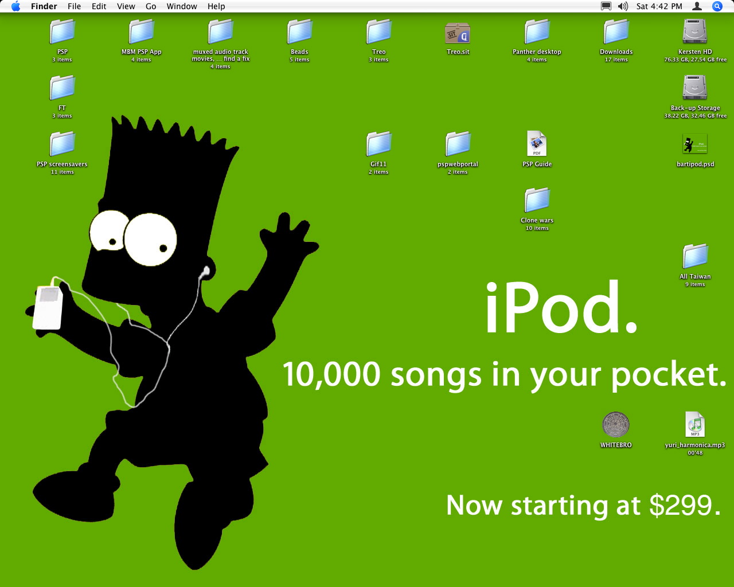Select the pspwebportal folder icon
This screenshot has width=734, height=587.
click(458, 144)
